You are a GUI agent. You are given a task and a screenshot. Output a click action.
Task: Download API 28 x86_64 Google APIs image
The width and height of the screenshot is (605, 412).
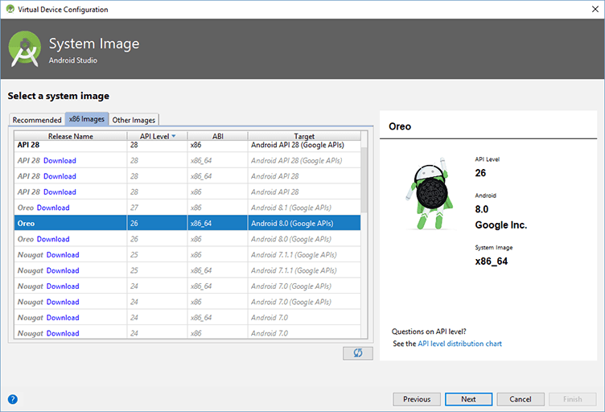[x=60, y=160]
